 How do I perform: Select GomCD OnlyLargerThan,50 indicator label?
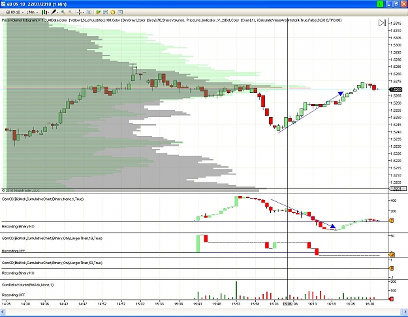coord(52,263)
